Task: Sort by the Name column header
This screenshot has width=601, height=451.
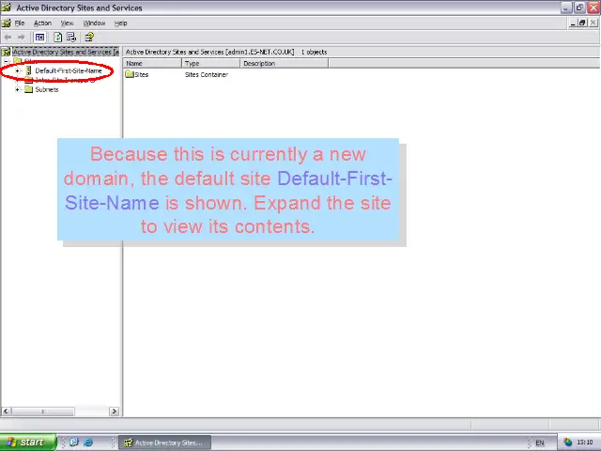Action: tap(152, 64)
